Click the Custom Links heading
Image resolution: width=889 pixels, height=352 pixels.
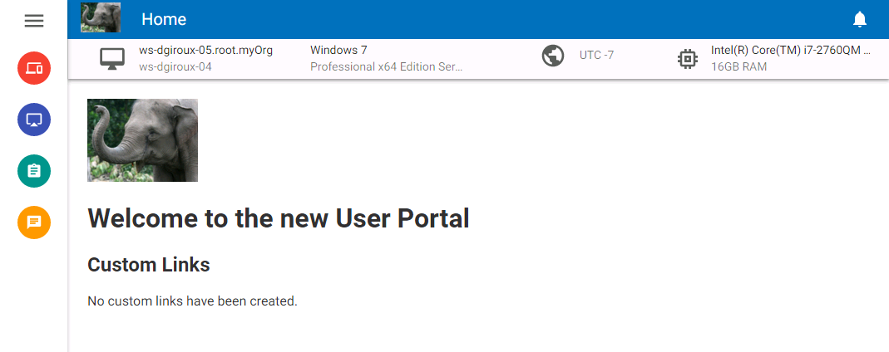[x=149, y=265]
